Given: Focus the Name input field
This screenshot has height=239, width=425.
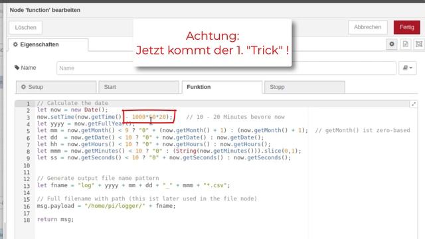Looking at the screenshot, I should (226, 68).
